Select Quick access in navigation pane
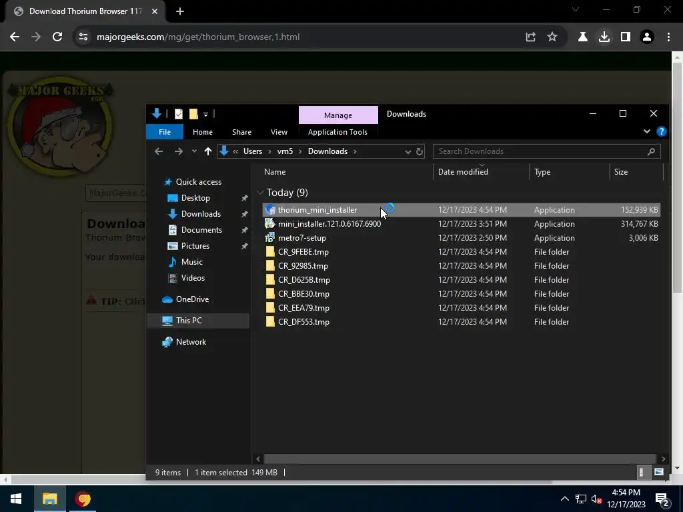The width and height of the screenshot is (683, 512). click(198, 182)
